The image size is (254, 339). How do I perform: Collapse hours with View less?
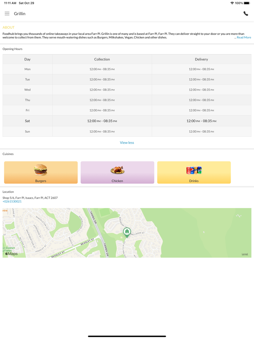click(127, 143)
